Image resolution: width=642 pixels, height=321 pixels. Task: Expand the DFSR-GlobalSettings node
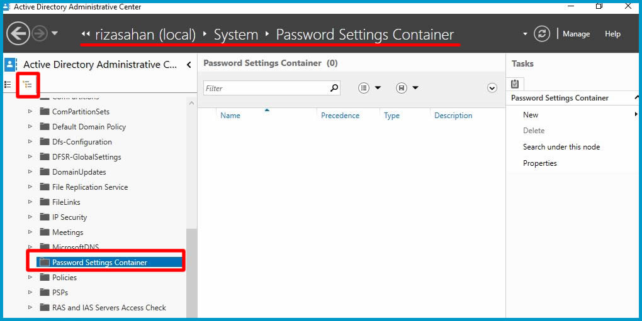30,156
